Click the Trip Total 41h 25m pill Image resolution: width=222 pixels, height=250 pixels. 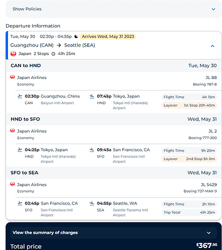point(189,212)
